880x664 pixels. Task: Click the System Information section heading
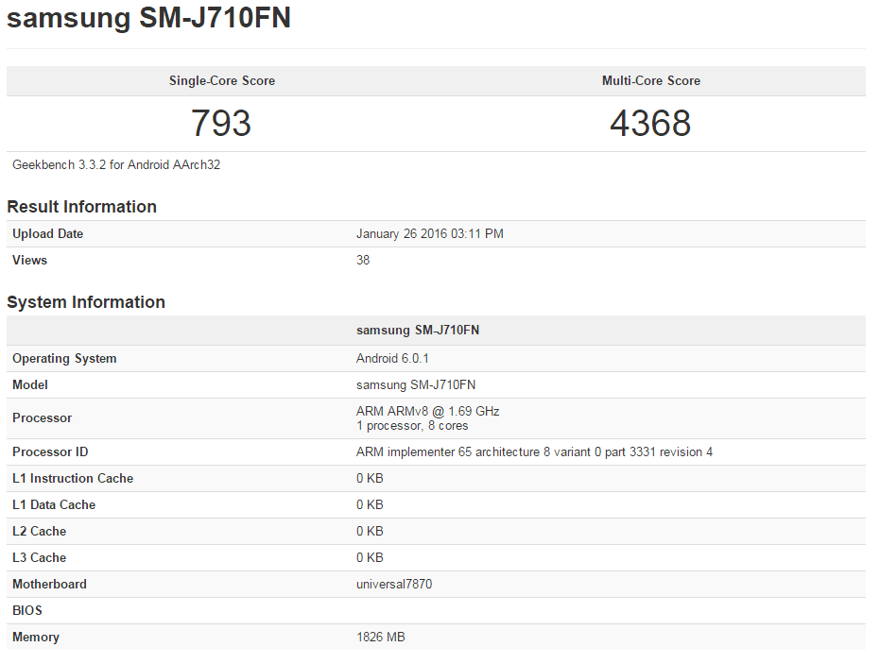[x=86, y=301]
